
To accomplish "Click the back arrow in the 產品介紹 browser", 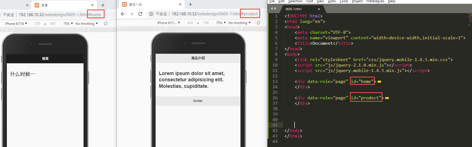I will [123, 14].
